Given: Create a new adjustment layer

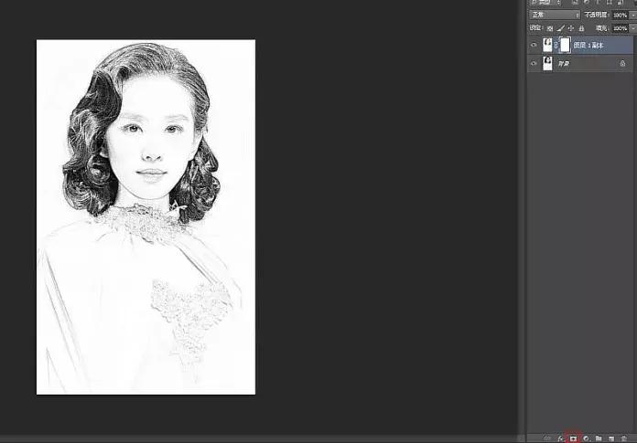Looking at the screenshot, I should (585, 438).
